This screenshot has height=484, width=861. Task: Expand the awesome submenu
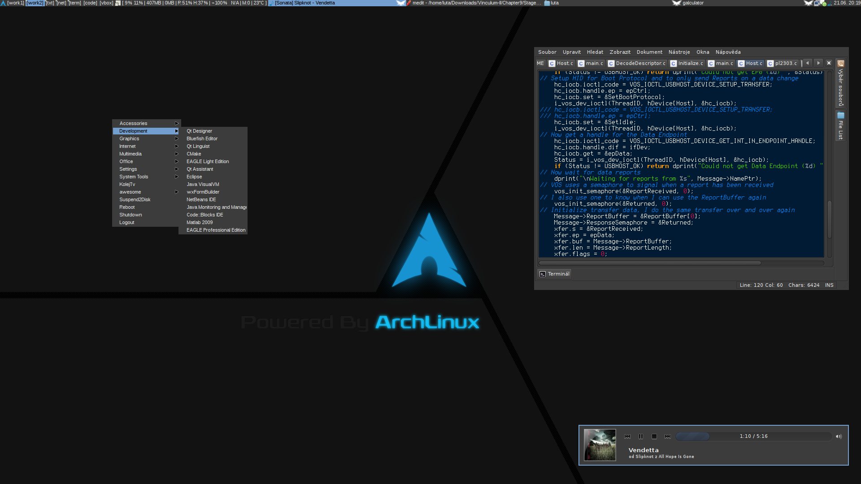146,192
